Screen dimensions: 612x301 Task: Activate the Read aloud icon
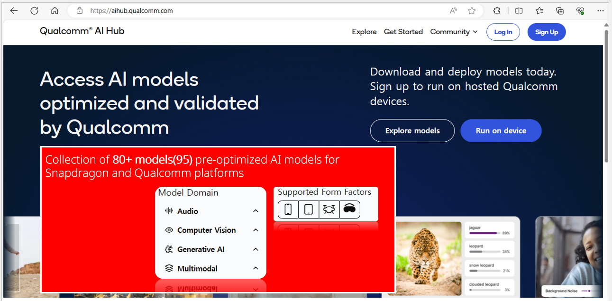[x=454, y=10]
